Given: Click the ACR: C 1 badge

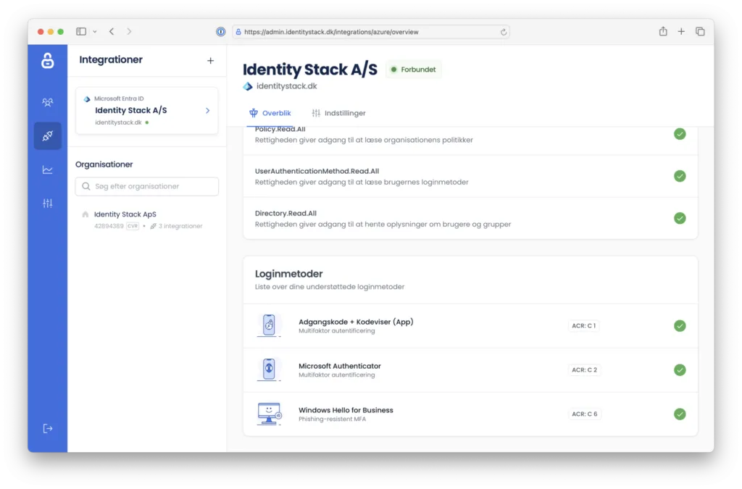Looking at the screenshot, I should click(583, 326).
